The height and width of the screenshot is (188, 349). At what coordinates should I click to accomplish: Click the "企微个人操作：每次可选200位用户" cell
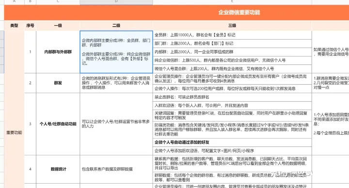(232, 89)
